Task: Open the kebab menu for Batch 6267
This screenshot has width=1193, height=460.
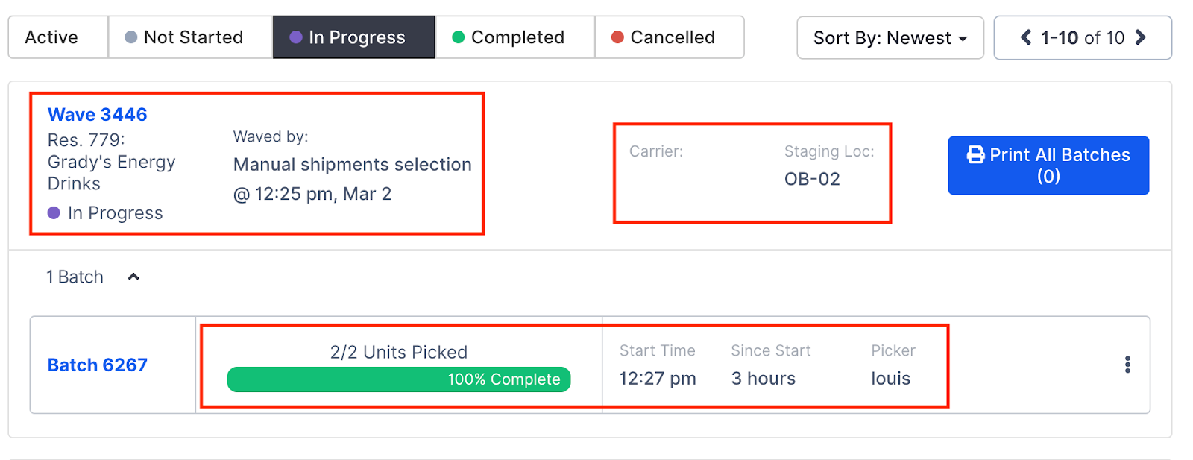Action: click(x=1128, y=365)
